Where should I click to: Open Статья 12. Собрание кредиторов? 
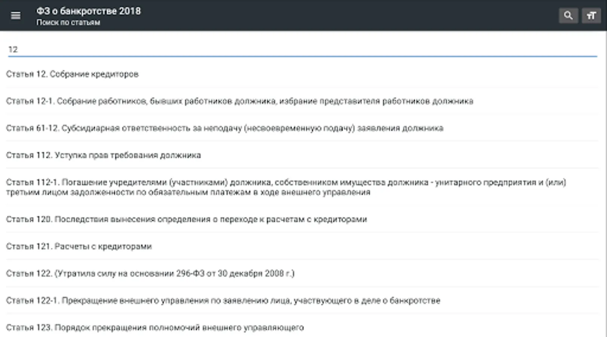click(x=303, y=74)
